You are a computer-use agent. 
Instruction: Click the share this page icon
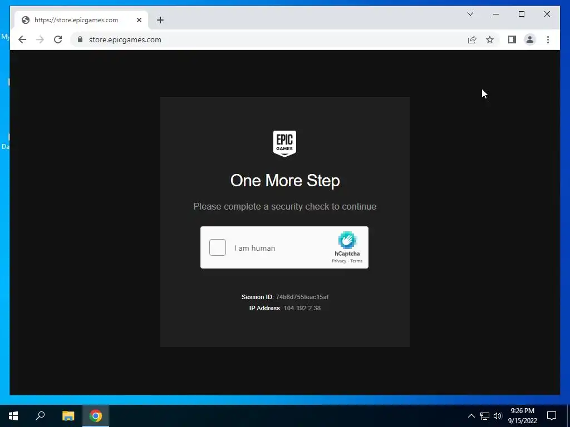[472, 39]
